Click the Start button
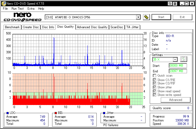This screenshot has width=196, height=129. click(161, 17)
